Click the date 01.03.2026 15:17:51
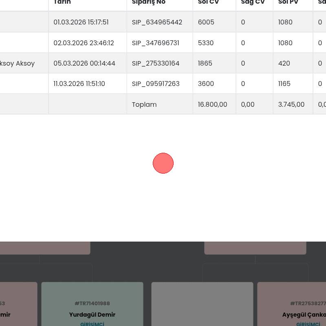 [81, 22]
